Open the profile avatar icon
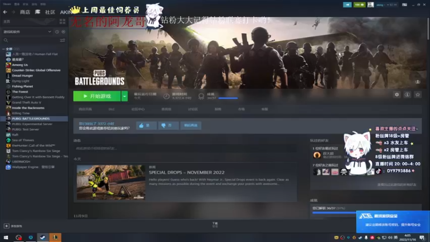Viewport: 430px width, 242px height. coord(370,5)
